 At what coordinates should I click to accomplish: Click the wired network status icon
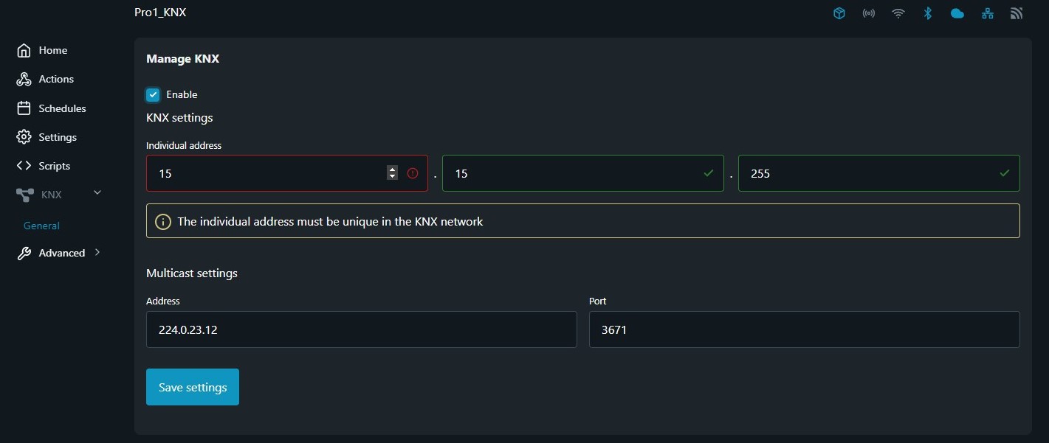[987, 13]
